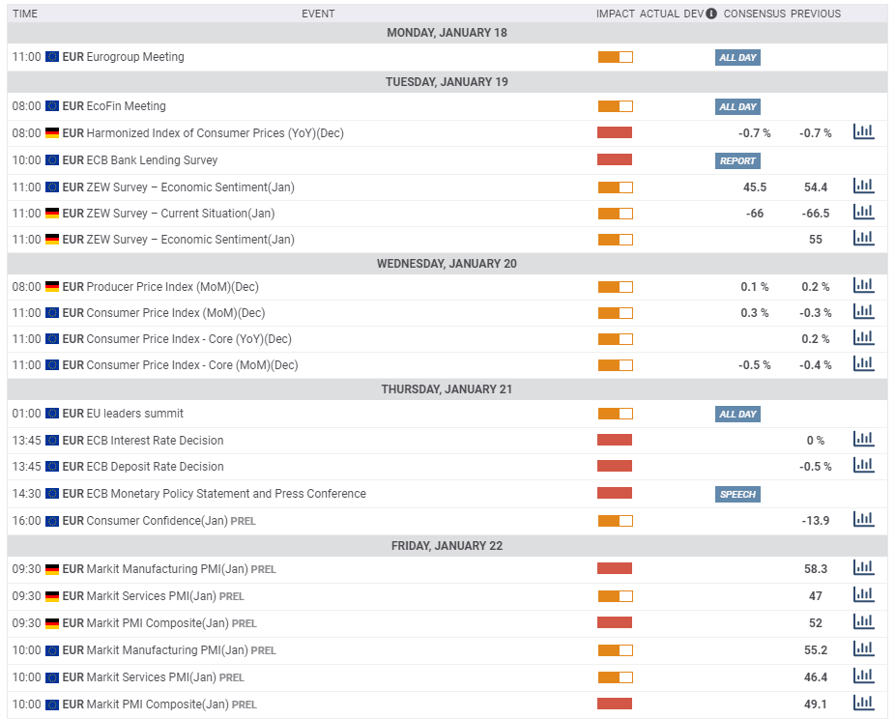The image size is (895, 719).
Task: Open the ECB Bank Lending Survey event
Action: pyautogui.click(x=152, y=160)
